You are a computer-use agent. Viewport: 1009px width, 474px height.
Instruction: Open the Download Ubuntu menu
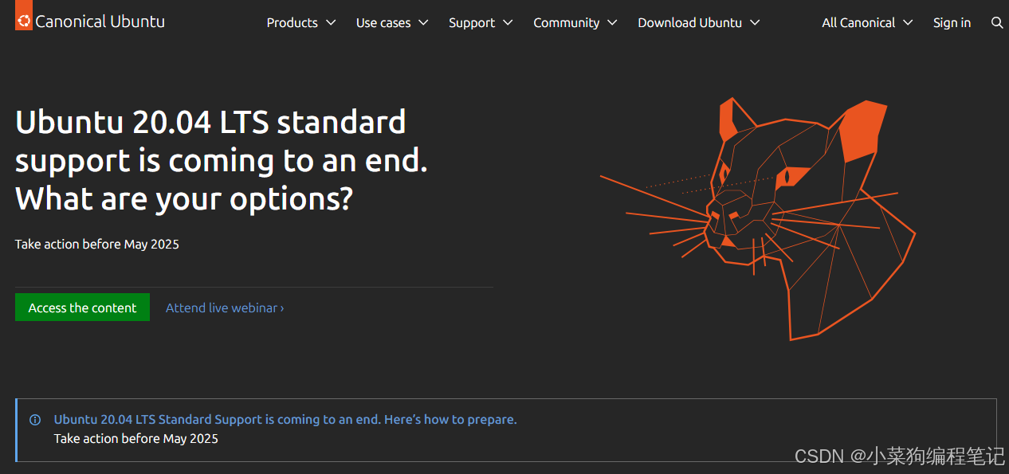[699, 22]
